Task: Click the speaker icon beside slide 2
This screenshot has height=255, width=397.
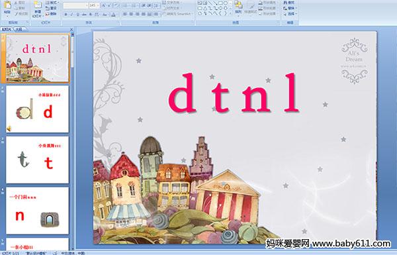Action: point(9,128)
